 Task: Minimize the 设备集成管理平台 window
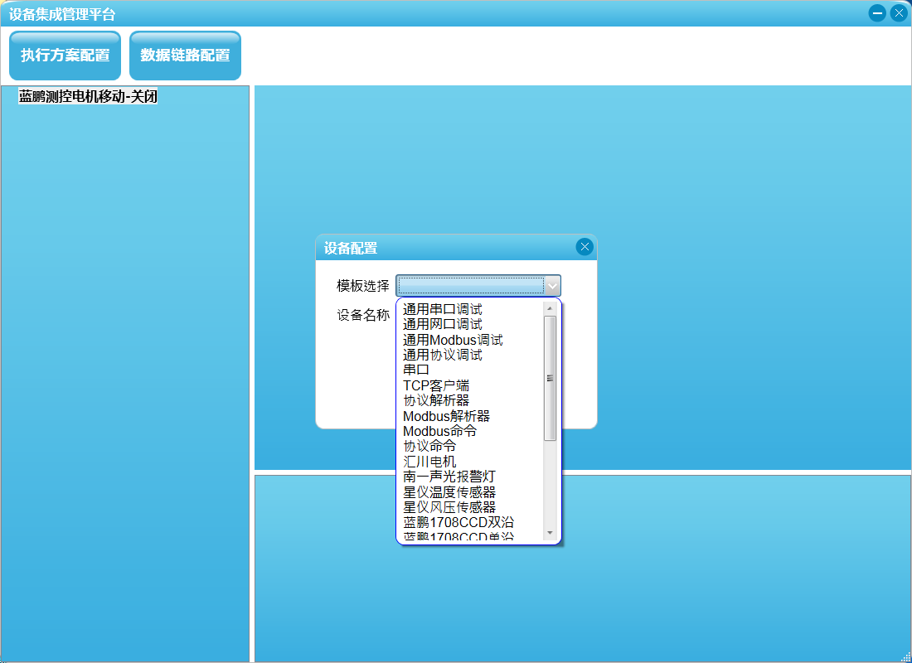point(877,13)
